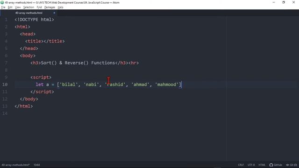Image resolution: width=299 pixels, height=168 pixels.
Task: Place cursor in the opening head tag
Action: [x=28, y=34]
